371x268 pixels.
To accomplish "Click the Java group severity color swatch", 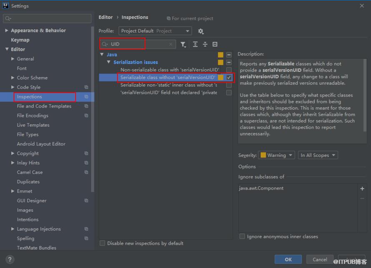I will pyautogui.click(x=221, y=55).
